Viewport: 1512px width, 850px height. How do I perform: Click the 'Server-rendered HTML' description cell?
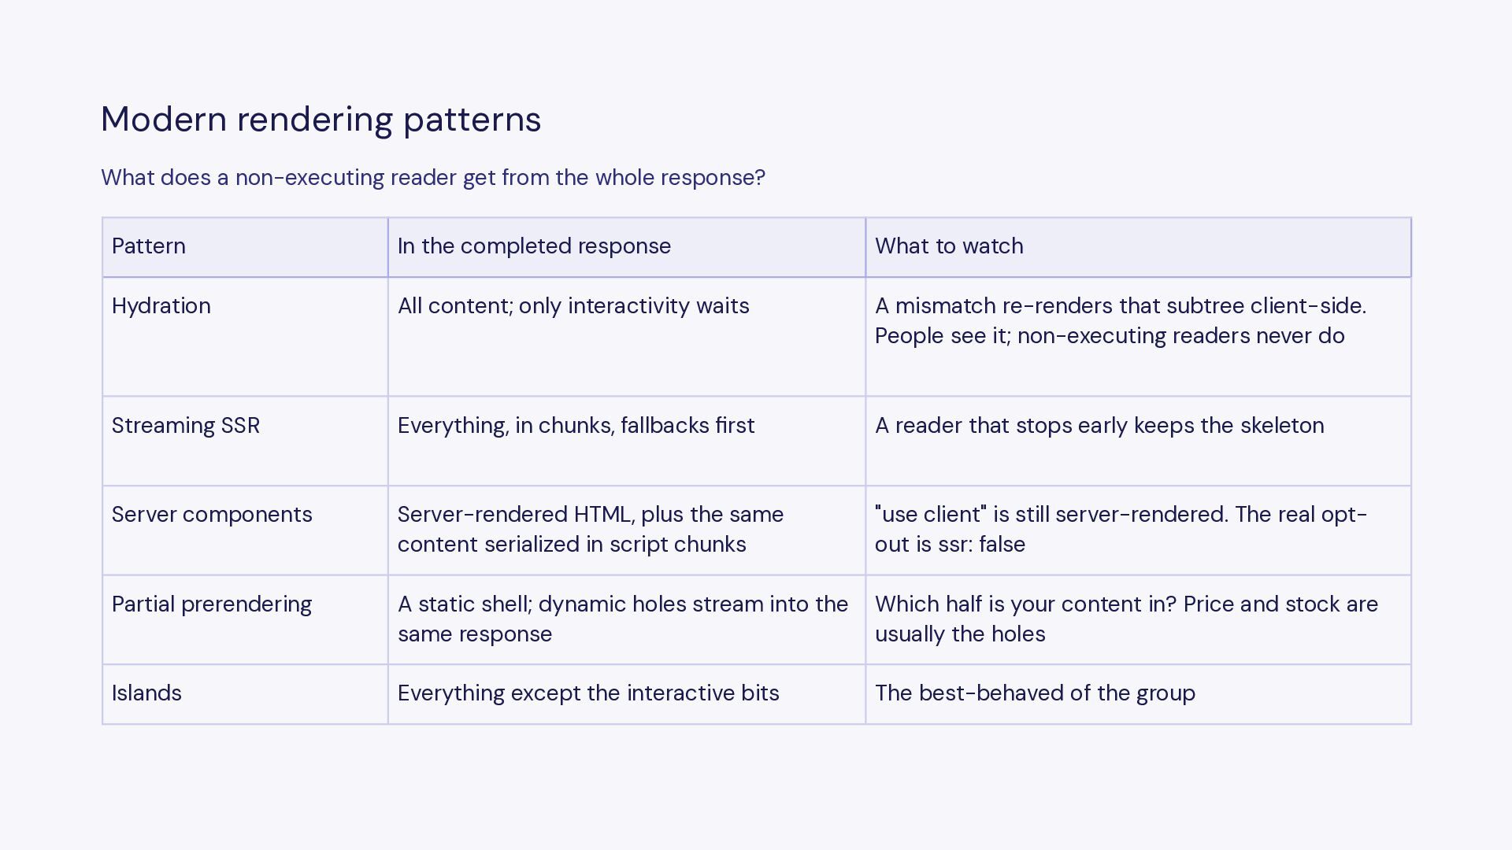[627, 530]
